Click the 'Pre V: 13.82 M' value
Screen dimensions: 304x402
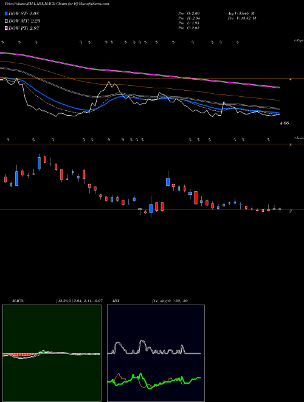(x=242, y=18)
